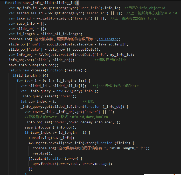Click let cur_index = i statement

point(39,102)
